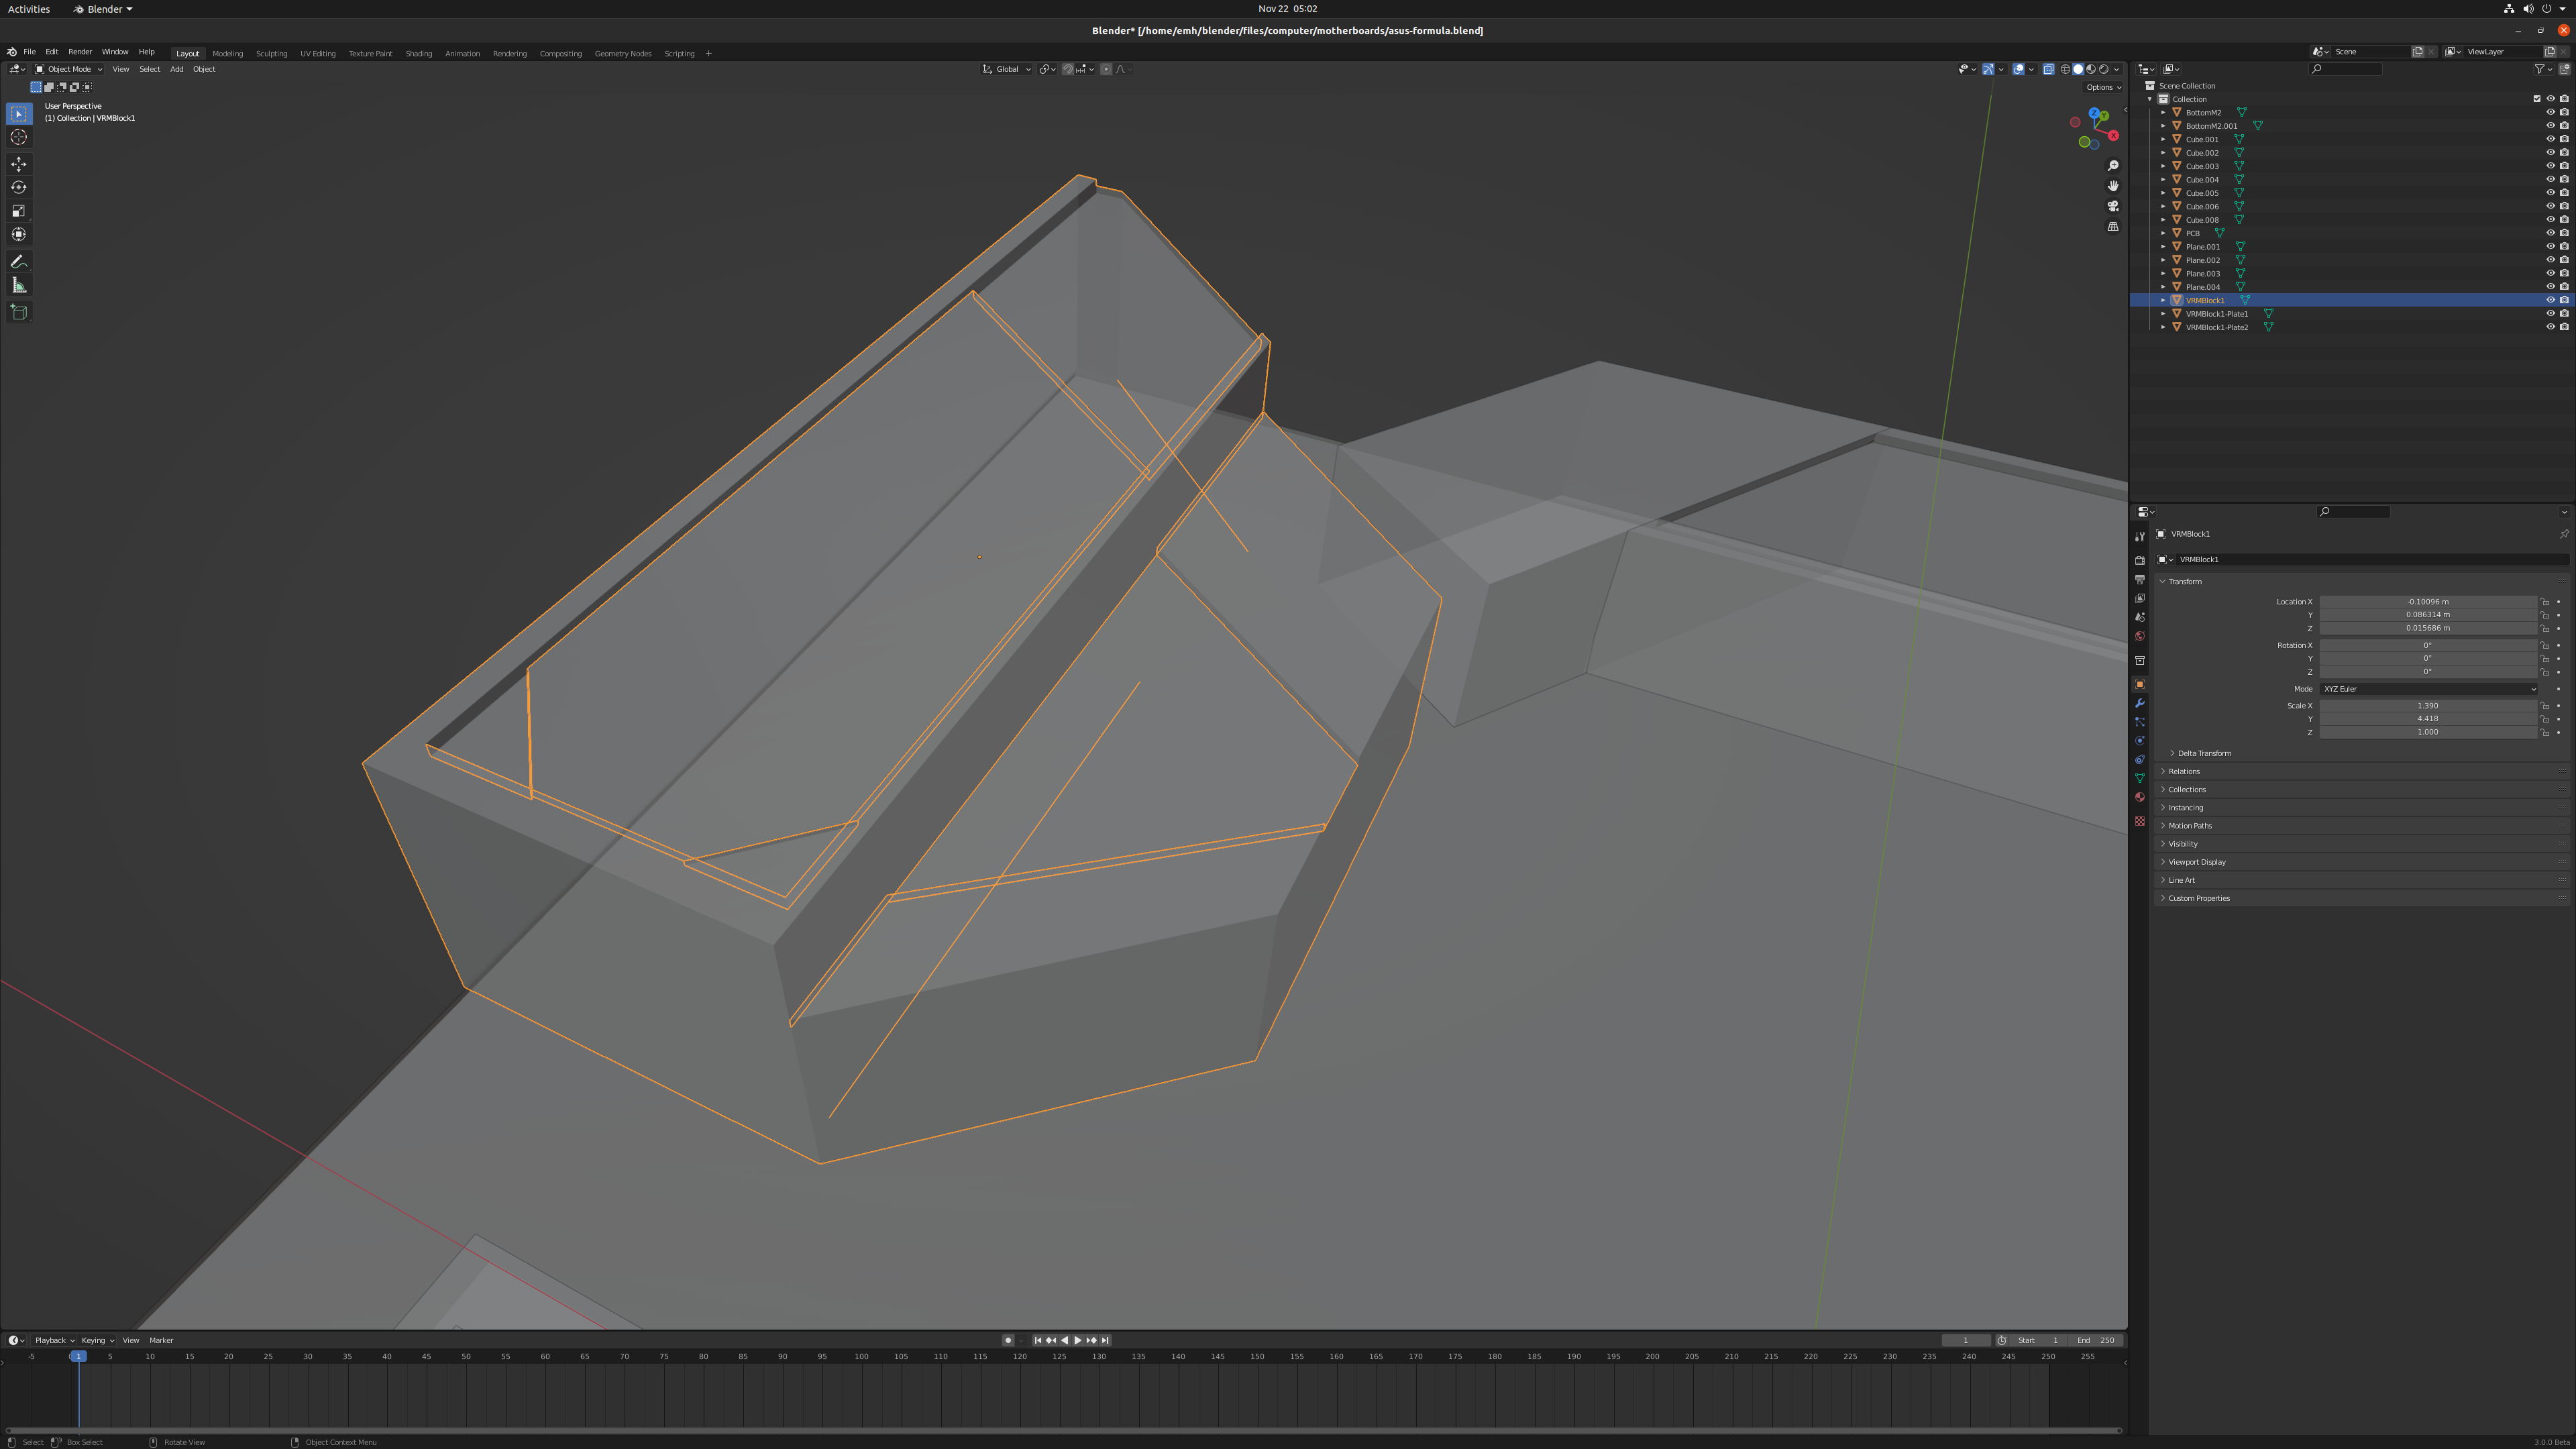Open the Object Mode dropdown
Image resolution: width=2576 pixels, height=1449 pixels.
pyautogui.click(x=69, y=69)
